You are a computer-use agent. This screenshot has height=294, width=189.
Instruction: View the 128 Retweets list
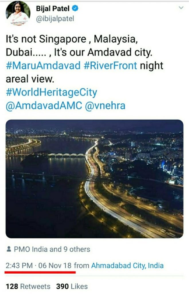tap(28, 287)
